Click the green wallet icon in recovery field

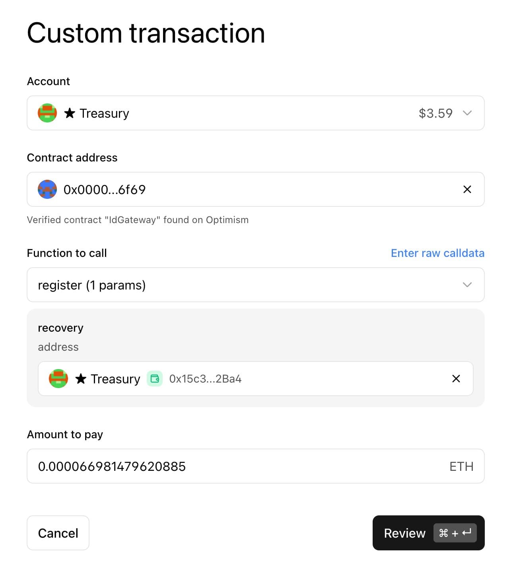point(155,379)
